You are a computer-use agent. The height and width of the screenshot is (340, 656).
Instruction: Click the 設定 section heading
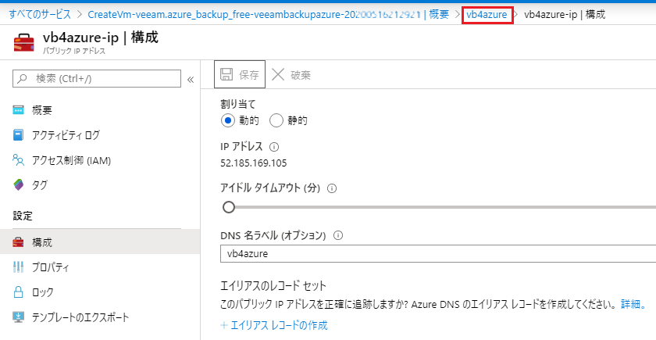(23, 216)
